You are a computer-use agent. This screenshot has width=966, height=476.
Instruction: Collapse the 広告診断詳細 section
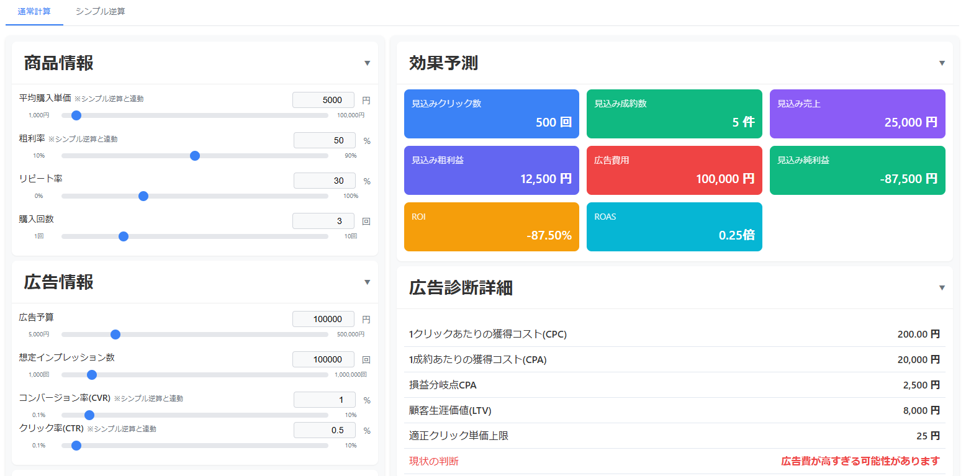942,288
